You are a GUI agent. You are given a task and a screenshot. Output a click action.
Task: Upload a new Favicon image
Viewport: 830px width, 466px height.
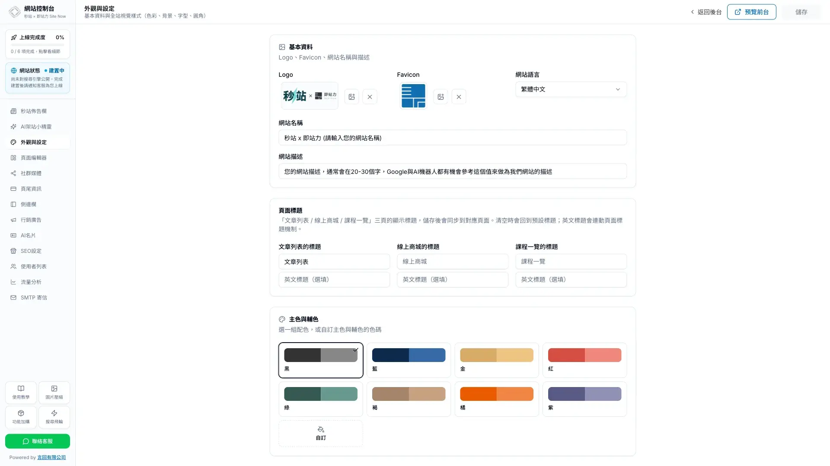(441, 97)
